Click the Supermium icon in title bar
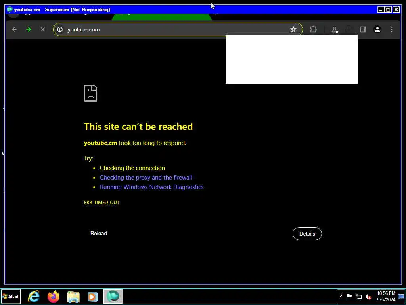Screen dimensions: 406x305 (10, 10)
